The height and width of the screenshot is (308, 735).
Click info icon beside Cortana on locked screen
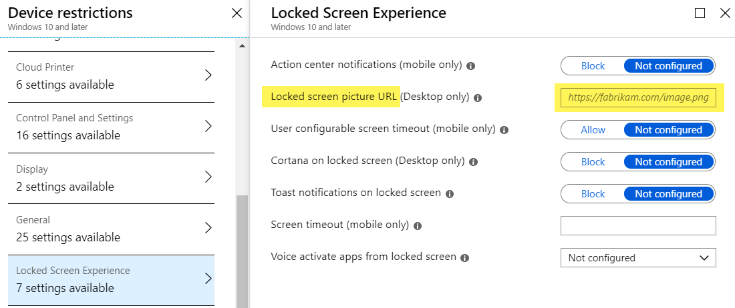pos(474,162)
